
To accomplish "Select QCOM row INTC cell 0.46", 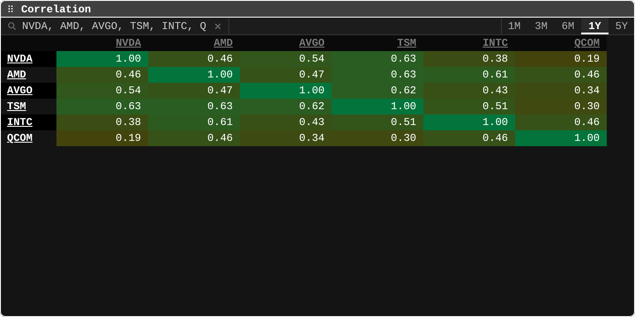I will (469, 138).
